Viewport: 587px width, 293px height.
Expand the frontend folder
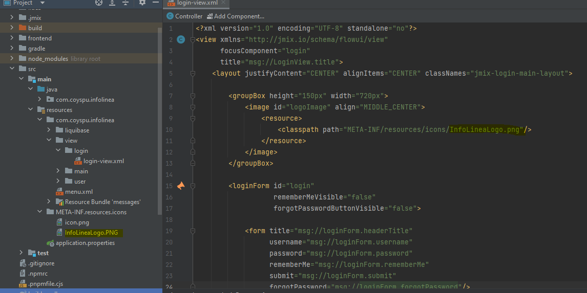[x=12, y=38]
